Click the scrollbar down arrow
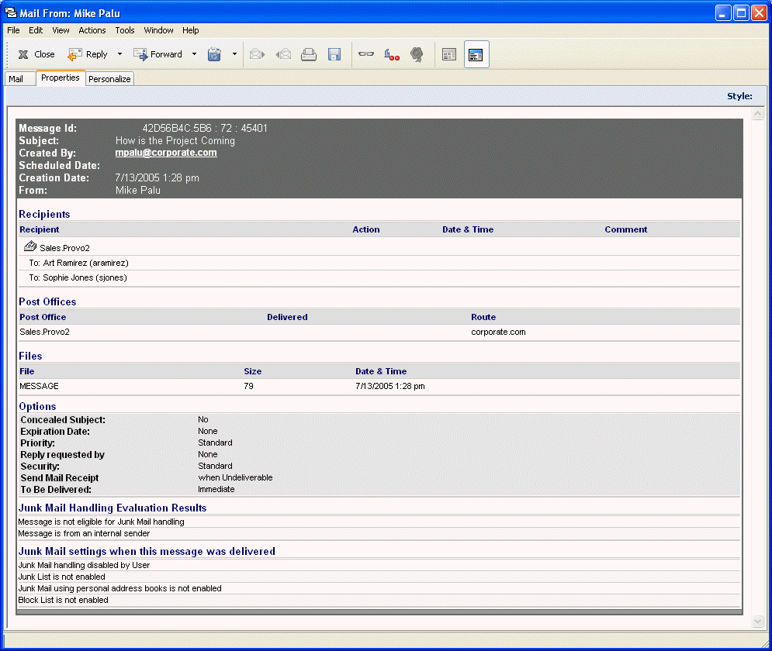Screen dimensions: 772x651 tap(757, 622)
